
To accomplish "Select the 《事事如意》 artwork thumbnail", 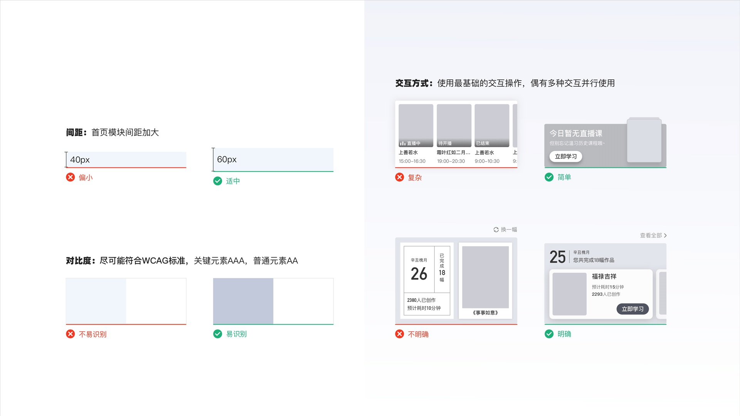I will click(485, 277).
